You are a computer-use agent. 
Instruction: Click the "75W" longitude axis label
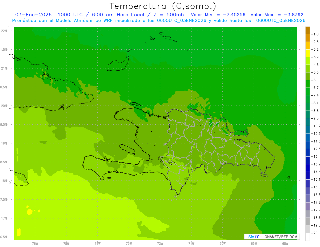coord(66,243)
